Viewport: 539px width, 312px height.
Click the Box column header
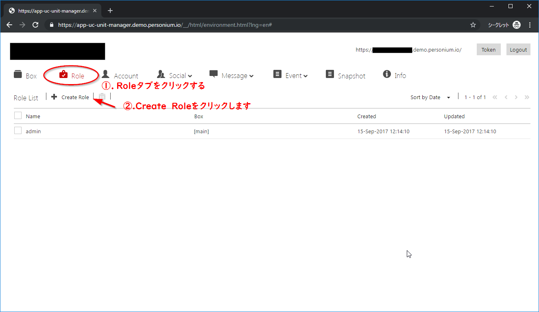(199, 117)
